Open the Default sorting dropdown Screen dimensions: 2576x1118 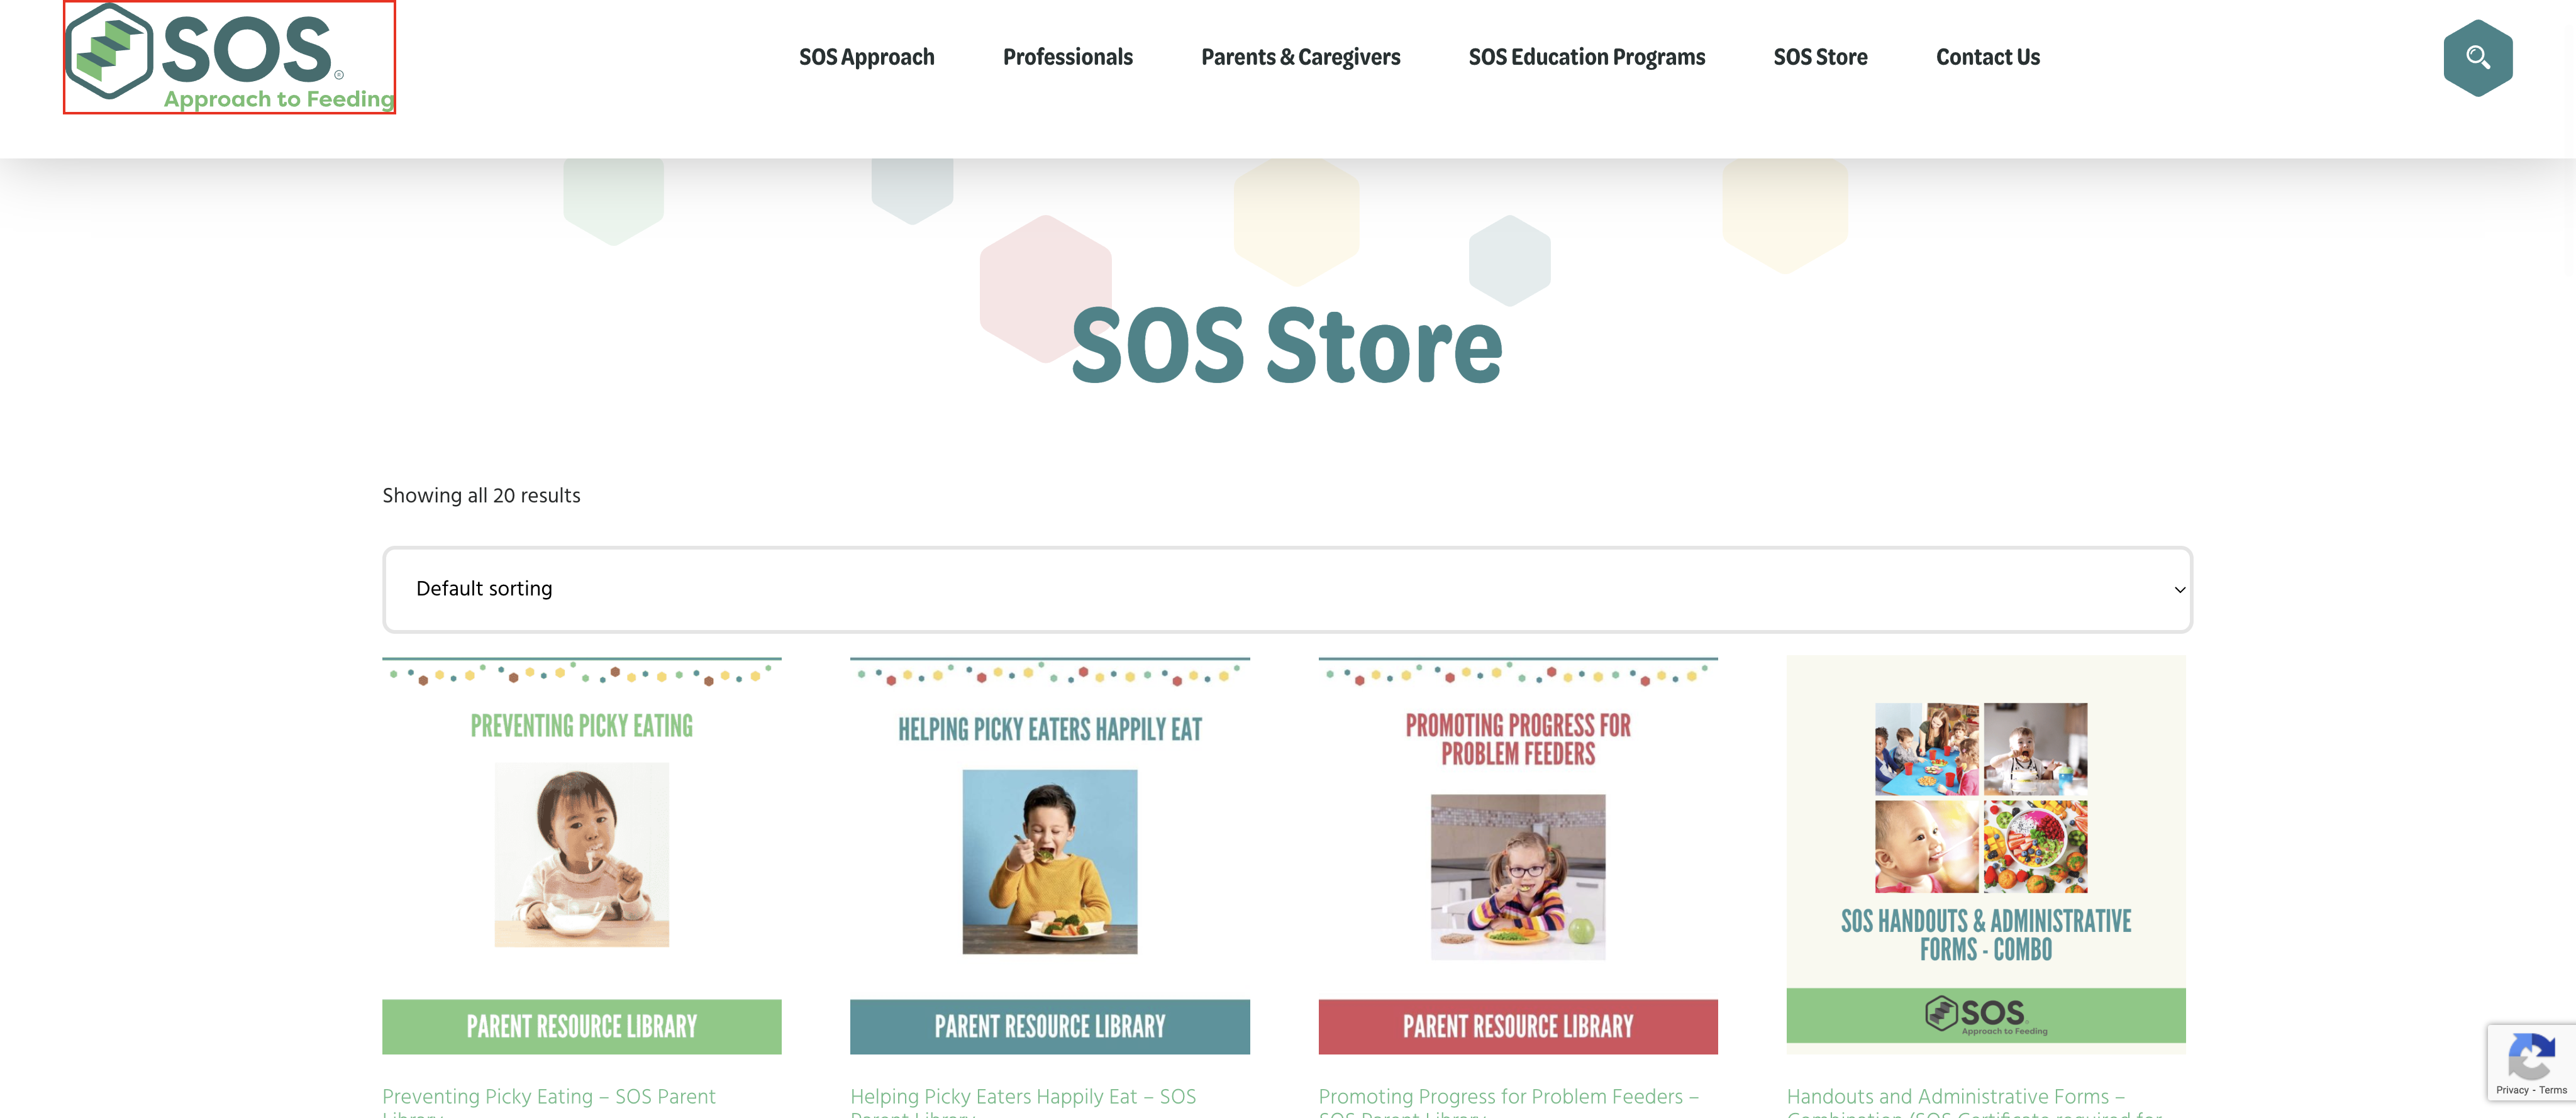(1287, 589)
